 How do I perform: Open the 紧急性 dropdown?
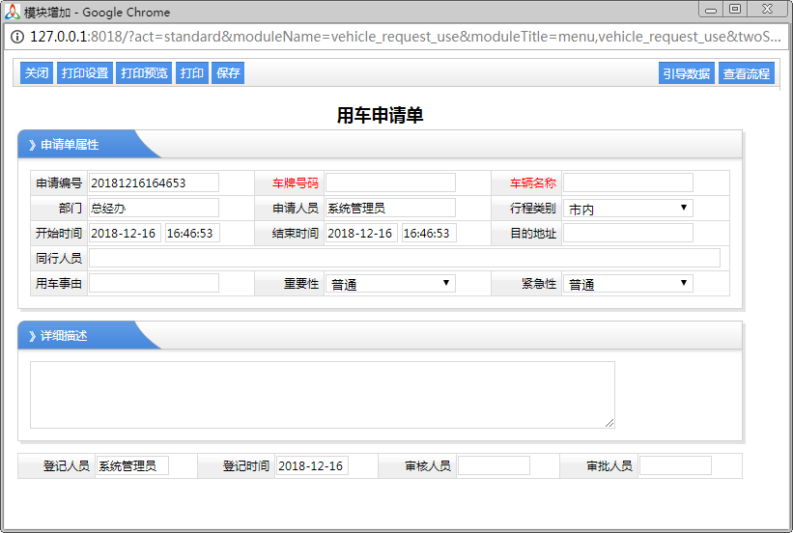coord(628,284)
